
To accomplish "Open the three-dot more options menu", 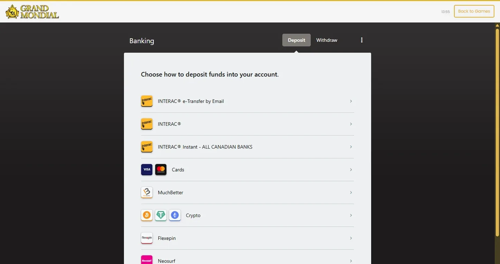I will click(x=362, y=40).
